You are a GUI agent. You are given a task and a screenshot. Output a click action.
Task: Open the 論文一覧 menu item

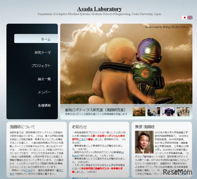click(x=44, y=79)
